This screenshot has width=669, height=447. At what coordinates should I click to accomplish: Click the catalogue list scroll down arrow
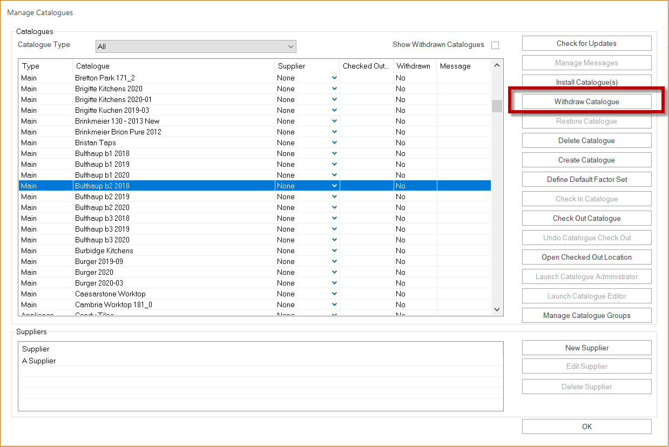click(x=497, y=309)
